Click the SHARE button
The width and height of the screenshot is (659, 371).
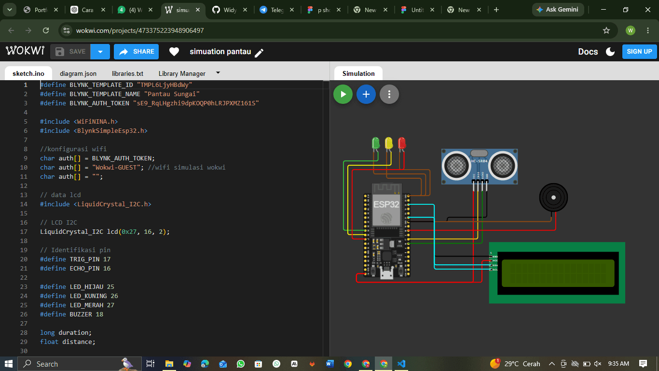136,52
